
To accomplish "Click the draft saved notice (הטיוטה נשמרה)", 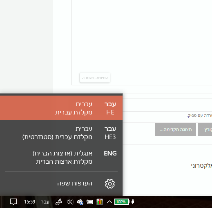I will tap(95, 78).
